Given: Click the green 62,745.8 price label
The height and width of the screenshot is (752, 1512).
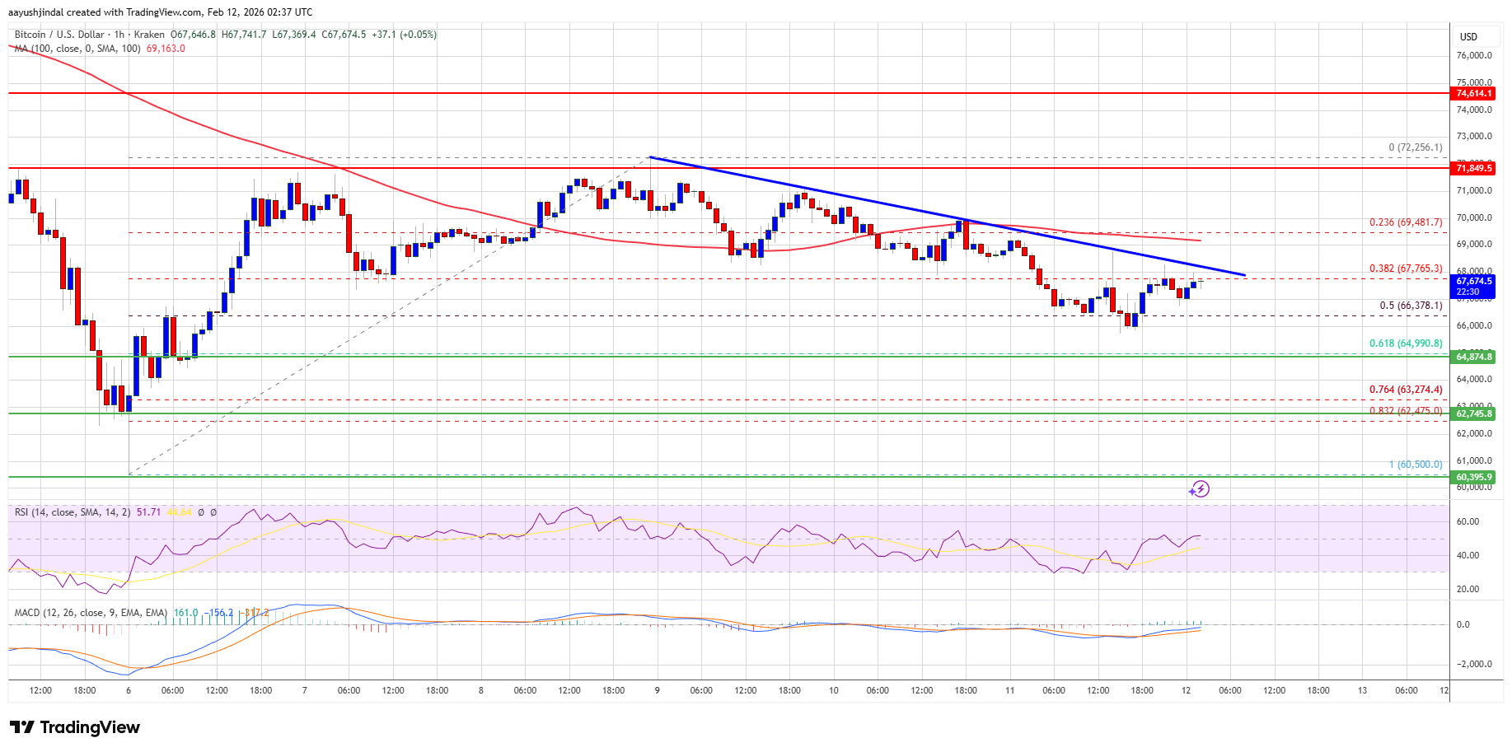Looking at the screenshot, I should [1474, 413].
